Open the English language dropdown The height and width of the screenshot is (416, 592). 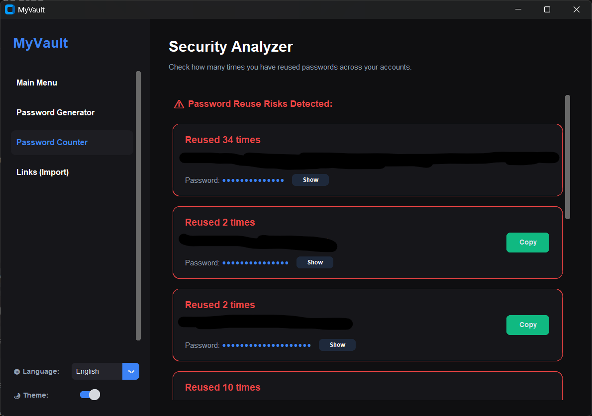[105, 371]
